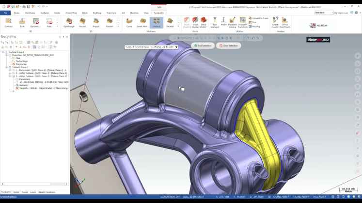This screenshot has width=362, height=203.
Task: Launch the Probe utility
Action: pyautogui.click(x=223, y=22)
